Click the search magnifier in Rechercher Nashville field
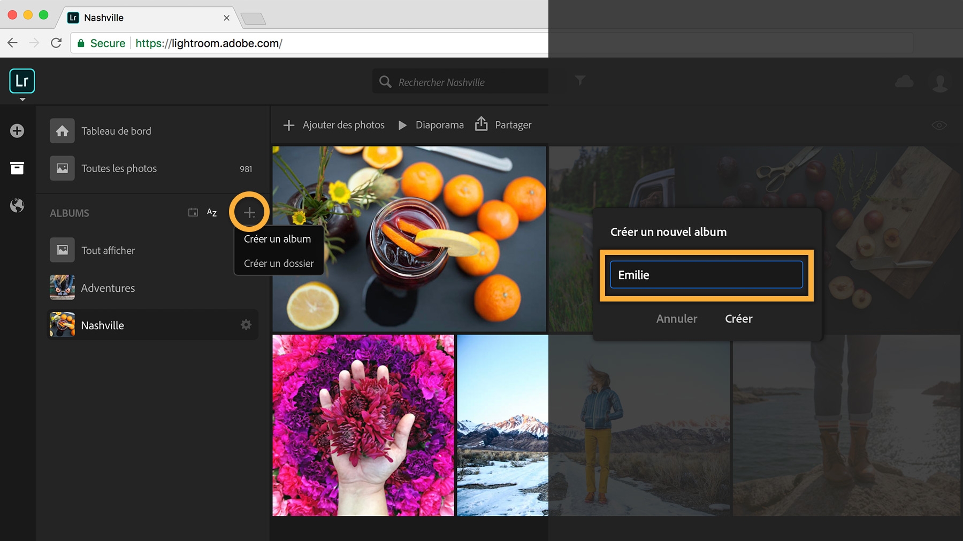This screenshot has width=963, height=541. pyautogui.click(x=385, y=81)
